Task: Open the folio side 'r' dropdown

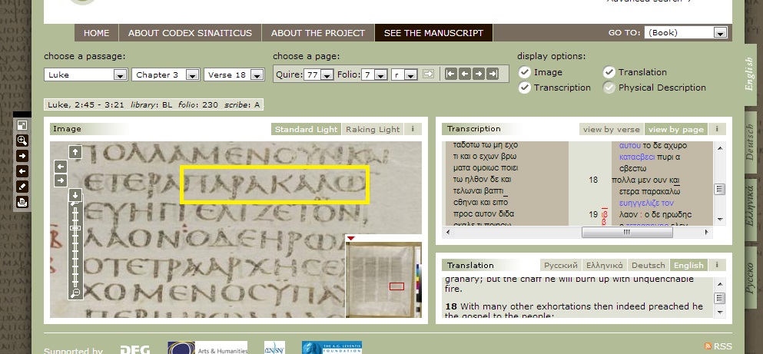Action: pyautogui.click(x=405, y=75)
